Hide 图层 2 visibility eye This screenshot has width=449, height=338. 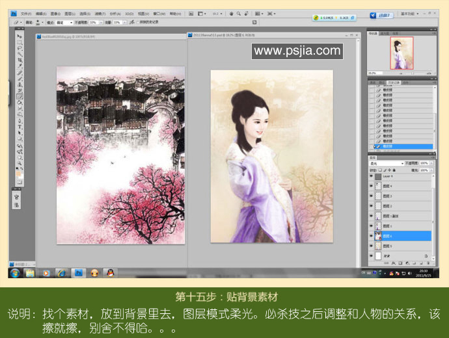coord(371,206)
